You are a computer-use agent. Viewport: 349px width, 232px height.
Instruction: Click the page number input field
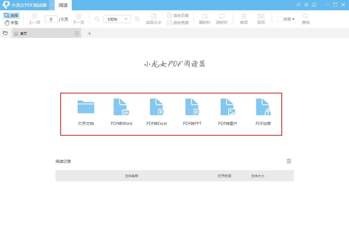51,19
